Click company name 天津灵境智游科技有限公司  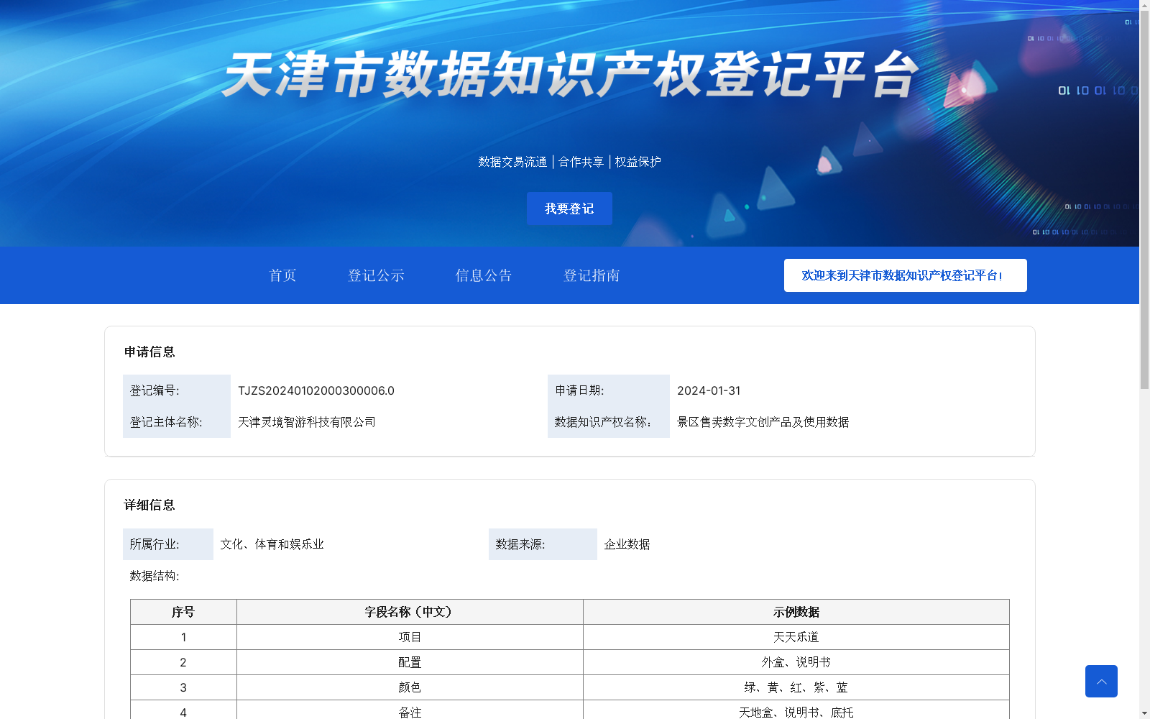click(307, 422)
